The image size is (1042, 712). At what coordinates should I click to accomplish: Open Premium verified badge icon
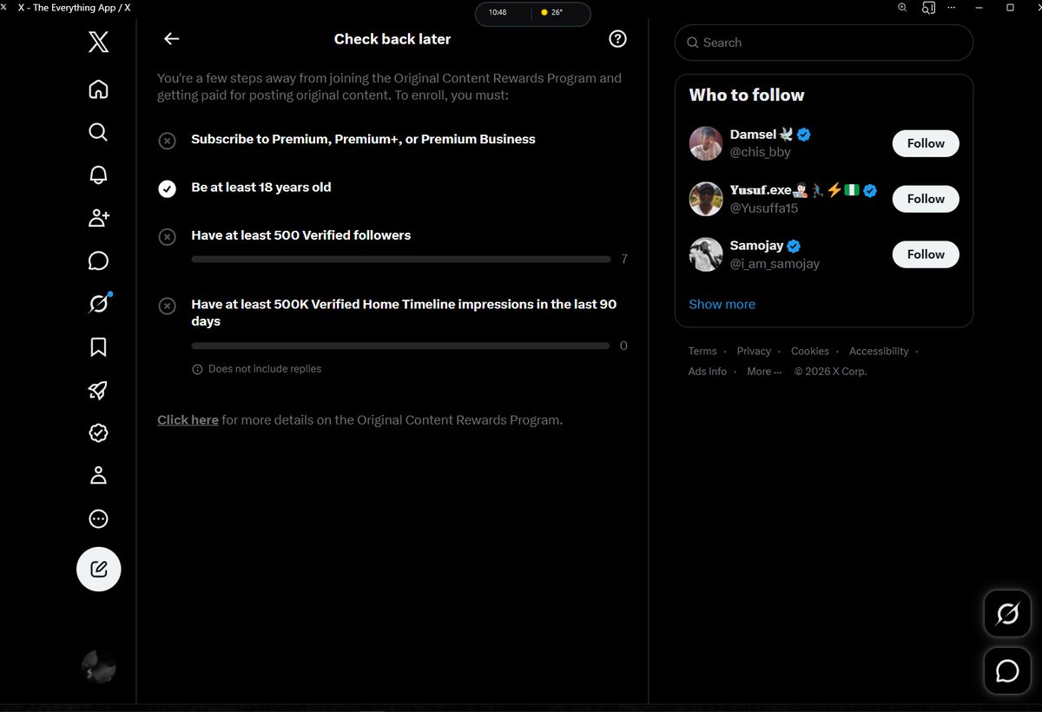point(98,432)
